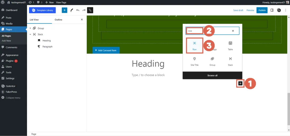Image resolution: width=290 pixels, height=136 pixels.
Task: Click the Publish button
Action: (x=262, y=10)
